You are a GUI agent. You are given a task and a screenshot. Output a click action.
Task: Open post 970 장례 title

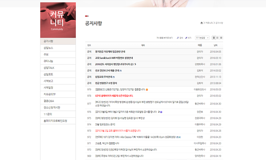pos(126,150)
